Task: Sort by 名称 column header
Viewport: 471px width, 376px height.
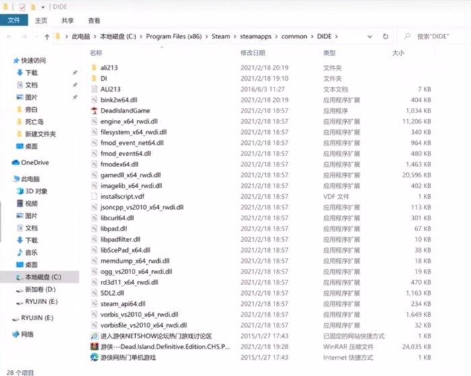Action: click(96, 53)
